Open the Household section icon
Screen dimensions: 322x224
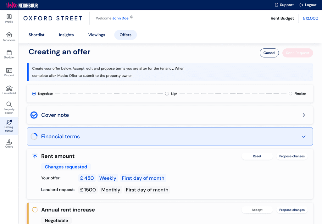[x=9, y=88]
